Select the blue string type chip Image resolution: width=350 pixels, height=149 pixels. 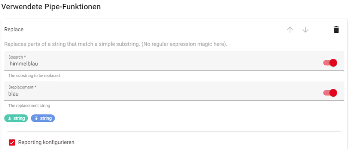click(43, 118)
